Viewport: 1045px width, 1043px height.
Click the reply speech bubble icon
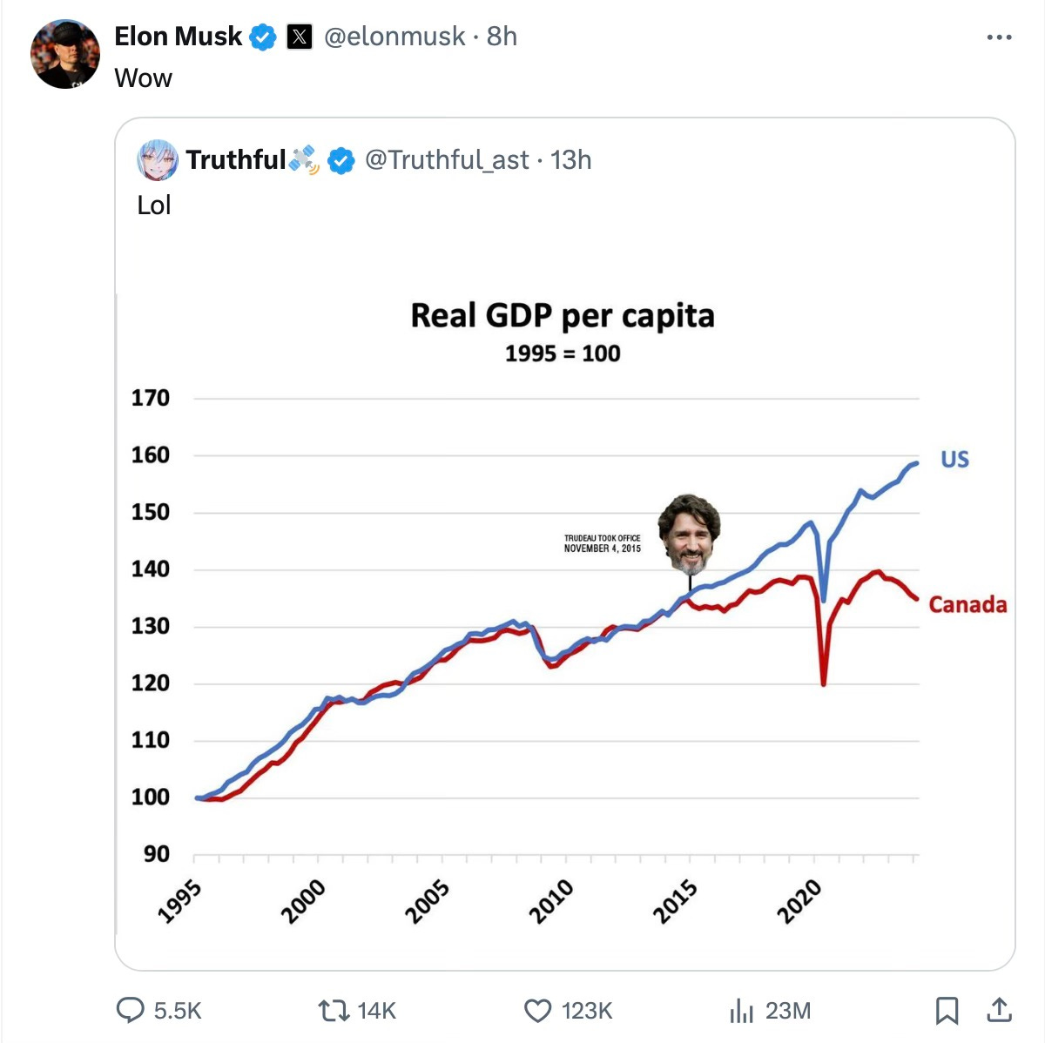point(131,1010)
